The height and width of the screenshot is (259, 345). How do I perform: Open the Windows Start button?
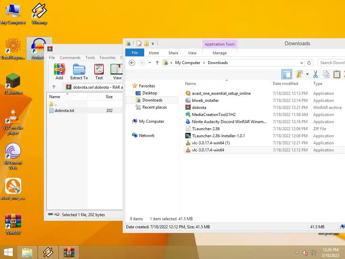click(8, 252)
